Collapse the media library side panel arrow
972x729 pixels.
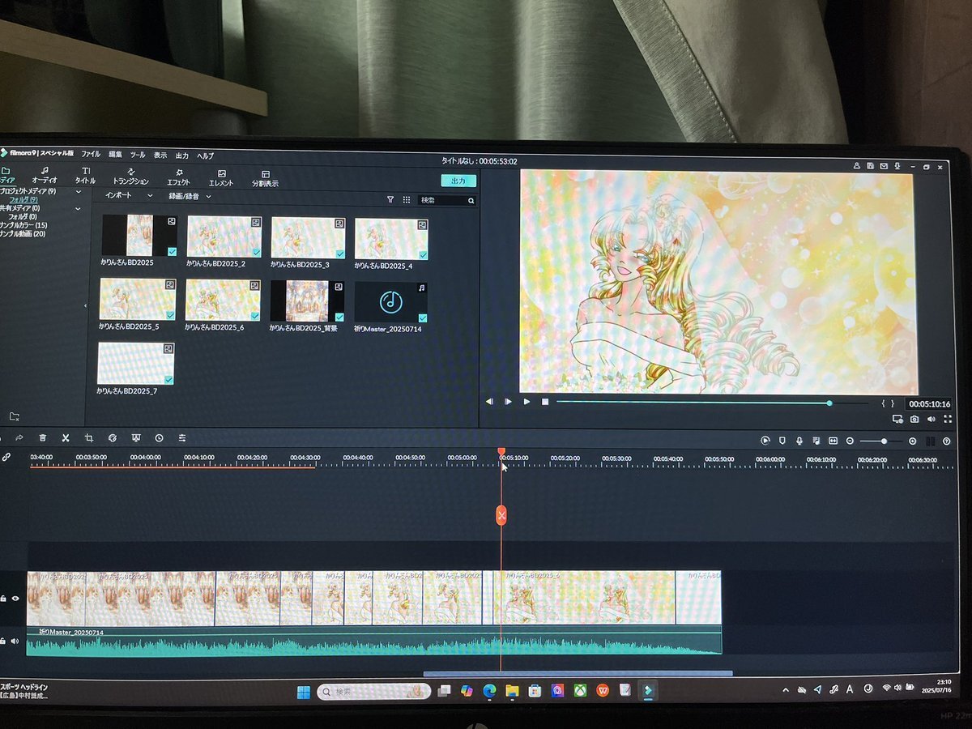point(85,305)
